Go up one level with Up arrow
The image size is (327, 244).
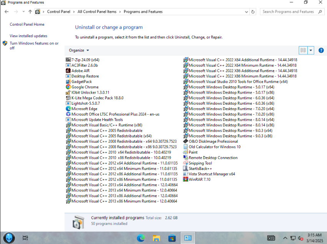pyautogui.click(x=30, y=12)
